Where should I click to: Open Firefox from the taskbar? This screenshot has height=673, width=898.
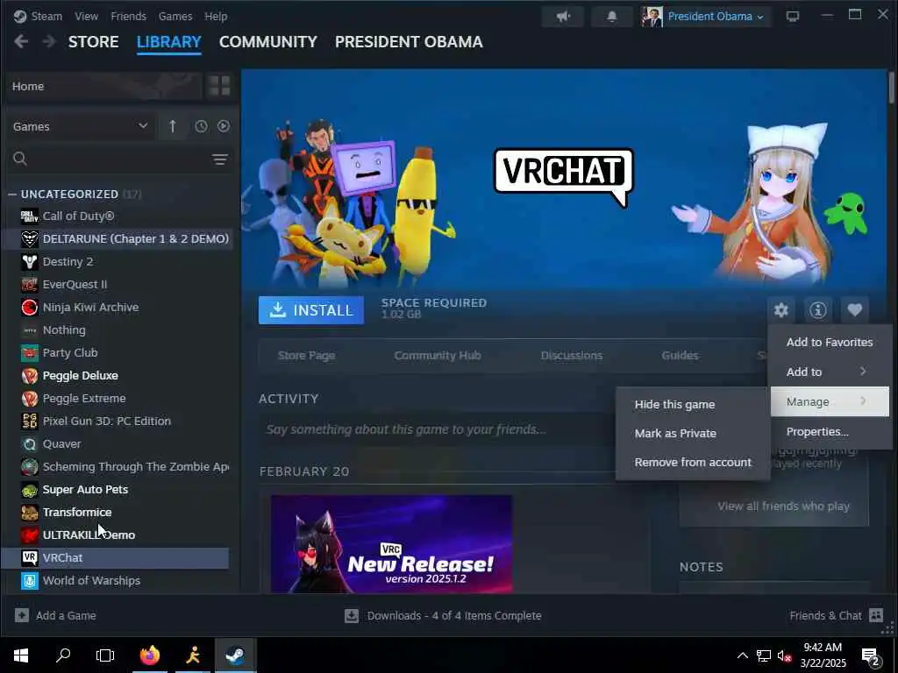pos(150,655)
